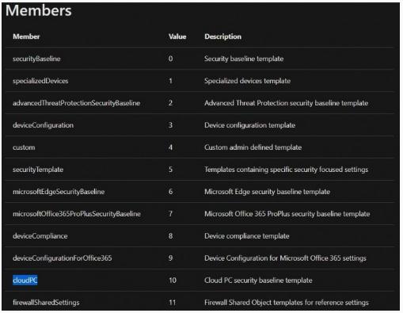Select microsoftEdgeSecurityBaseline member text
The width and height of the screenshot is (403, 313).
click(x=59, y=192)
